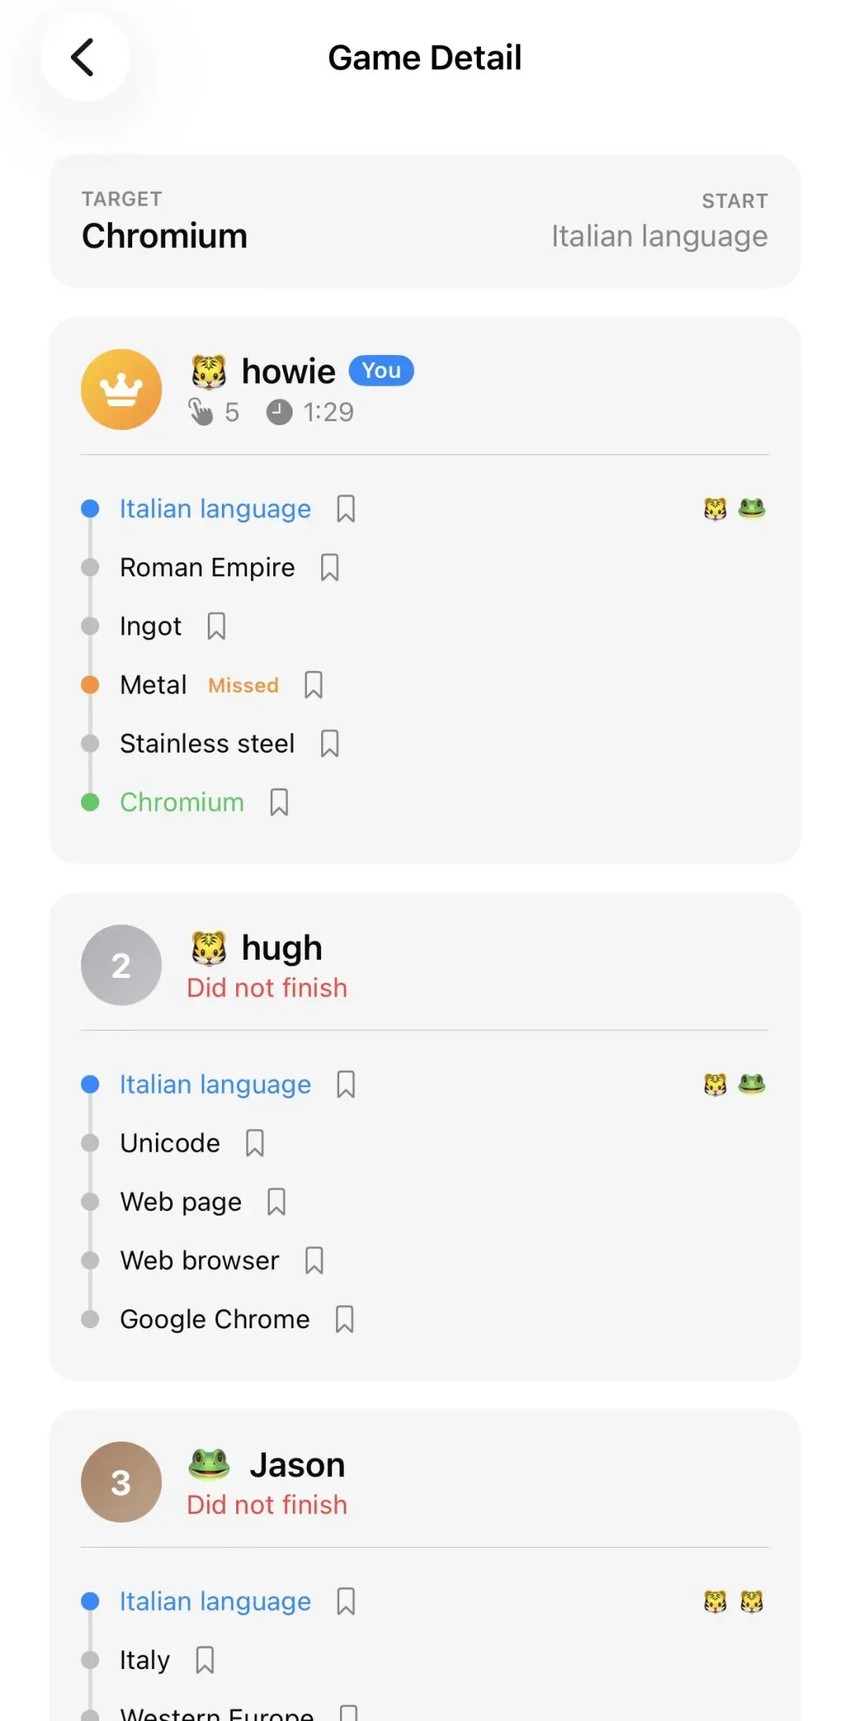Bookmark Italy in Jason's path
Screen dimensions: 850x1721
[205, 1660]
